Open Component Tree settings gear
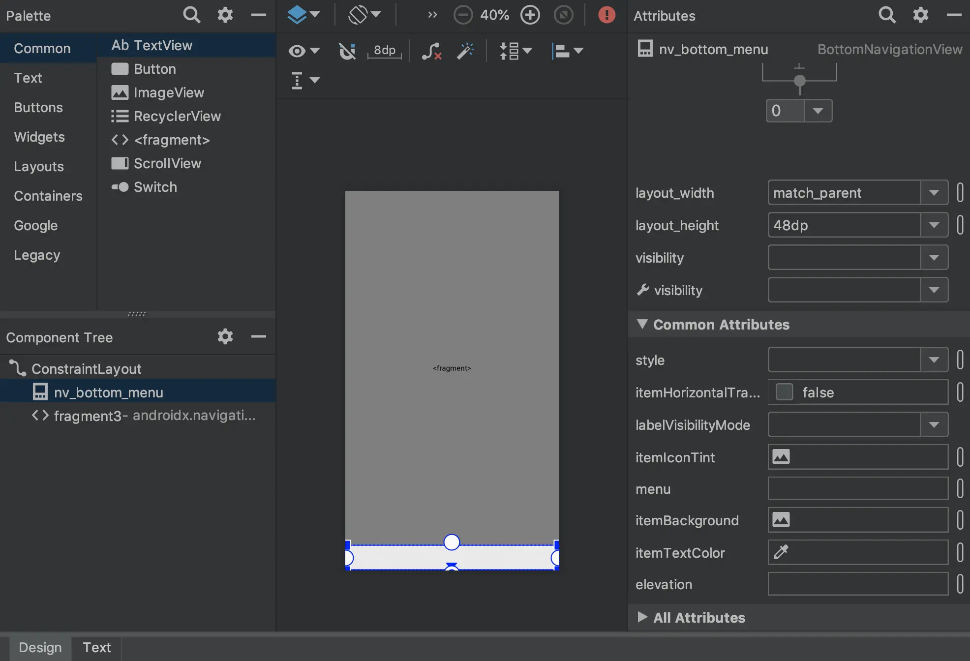 pyautogui.click(x=225, y=337)
